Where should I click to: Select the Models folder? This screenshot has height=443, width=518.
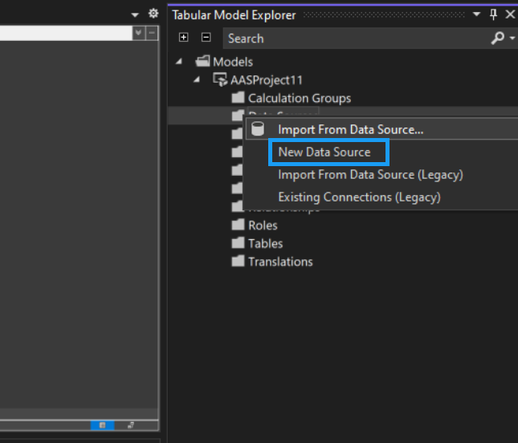pyautogui.click(x=233, y=62)
